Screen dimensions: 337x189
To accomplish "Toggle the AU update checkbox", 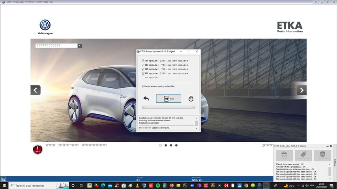I will click(143, 73).
